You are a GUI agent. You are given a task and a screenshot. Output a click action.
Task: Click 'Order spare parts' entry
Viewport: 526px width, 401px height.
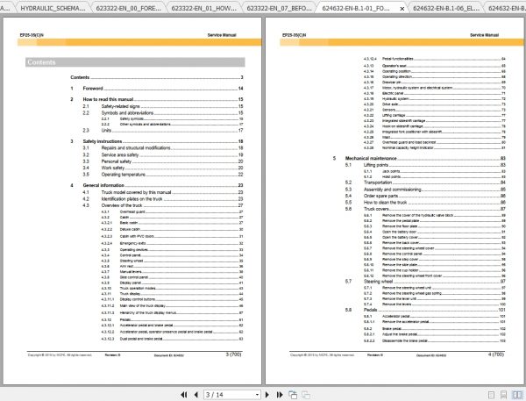click(x=380, y=196)
